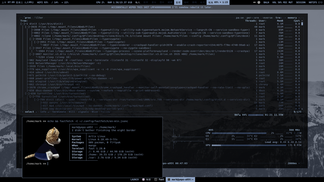Click select in the btop footer
The height and width of the screenshot is (182, 324).
(29, 112)
